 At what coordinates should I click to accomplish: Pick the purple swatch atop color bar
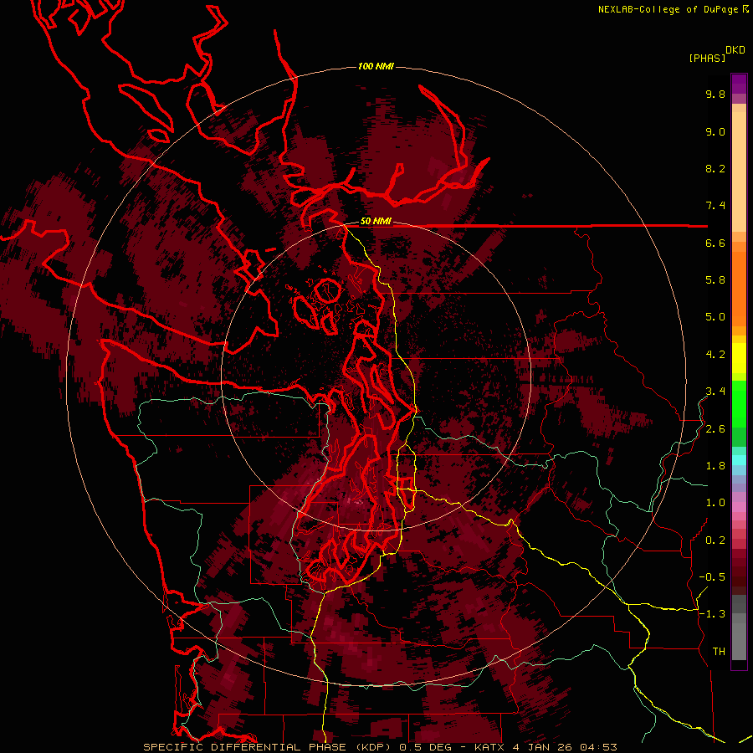coord(739,84)
